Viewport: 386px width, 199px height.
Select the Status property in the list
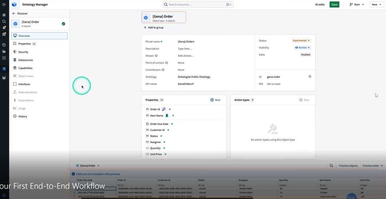[x=154, y=136]
